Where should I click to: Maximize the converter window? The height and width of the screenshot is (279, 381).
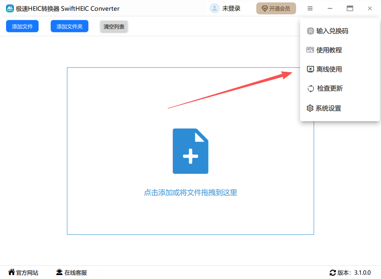click(x=350, y=8)
